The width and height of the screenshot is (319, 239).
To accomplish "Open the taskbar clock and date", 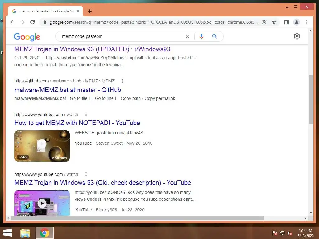I will 305,233.
